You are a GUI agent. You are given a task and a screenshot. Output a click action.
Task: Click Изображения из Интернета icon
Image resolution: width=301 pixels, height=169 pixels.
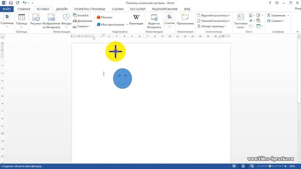tap(51, 21)
